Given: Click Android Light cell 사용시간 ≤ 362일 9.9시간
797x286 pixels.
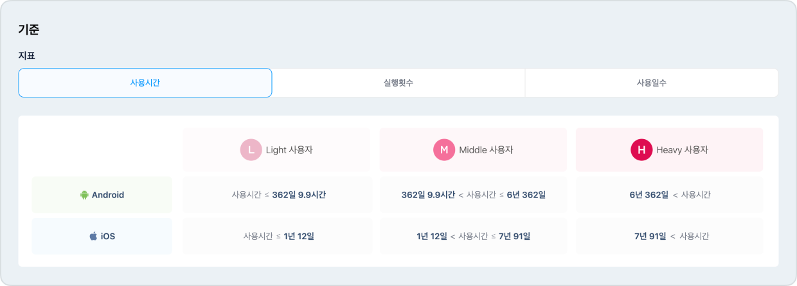Looking at the screenshot, I should click(277, 195).
